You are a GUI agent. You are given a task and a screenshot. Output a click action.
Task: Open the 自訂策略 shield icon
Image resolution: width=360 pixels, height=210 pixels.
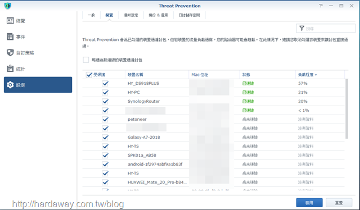(x=10, y=53)
